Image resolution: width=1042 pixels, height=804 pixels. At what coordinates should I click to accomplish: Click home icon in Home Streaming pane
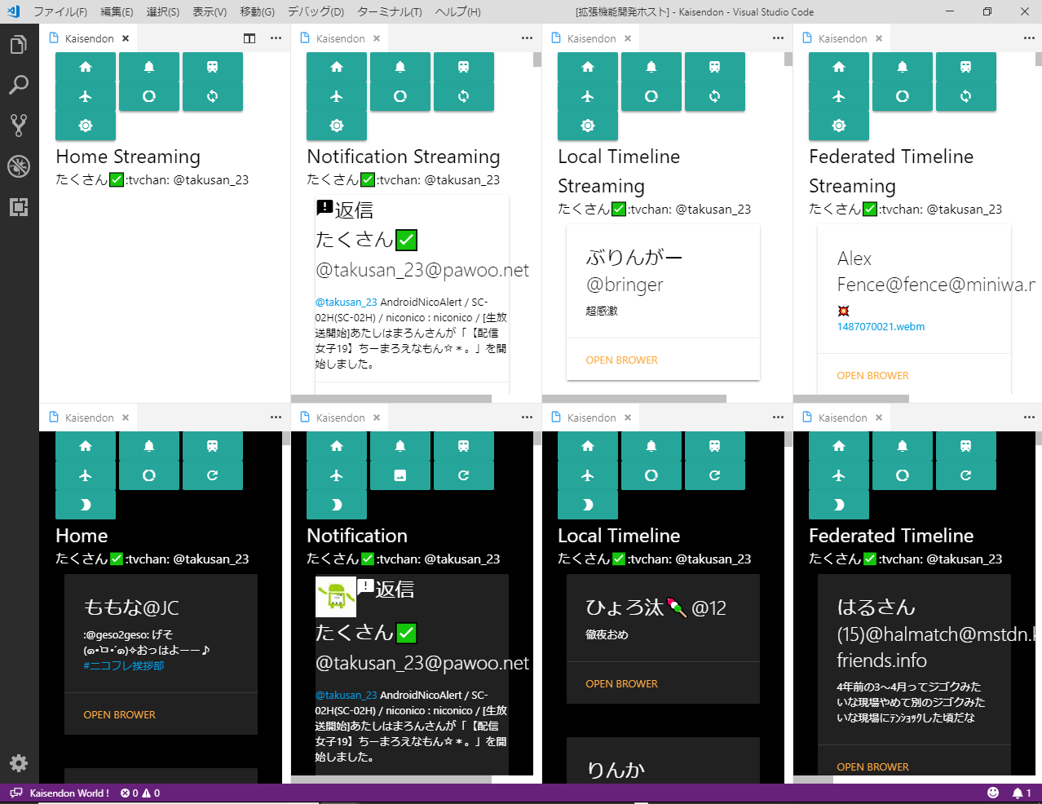tap(86, 67)
